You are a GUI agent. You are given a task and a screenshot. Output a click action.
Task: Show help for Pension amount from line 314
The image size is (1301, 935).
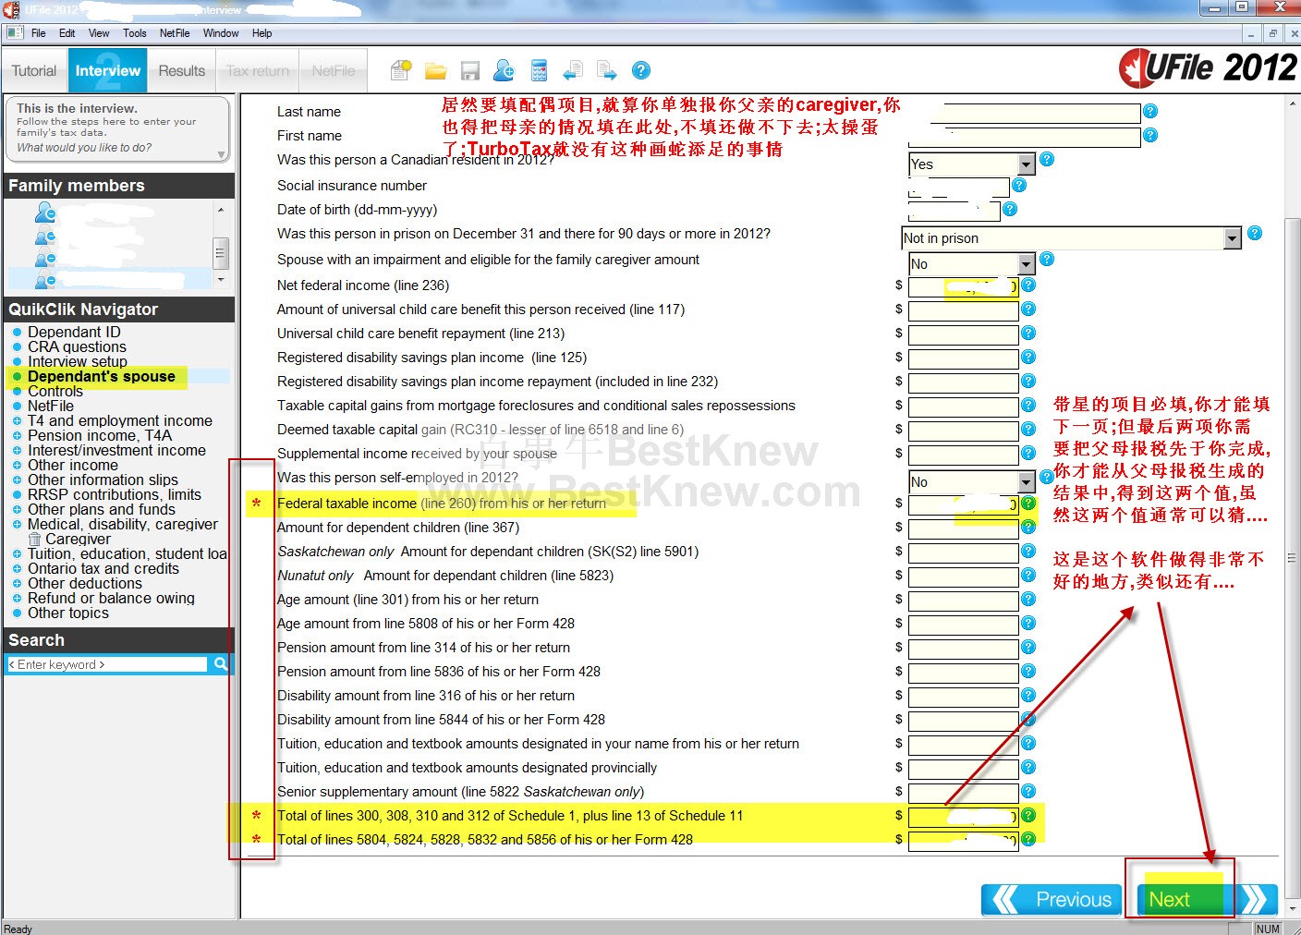point(1028,648)
